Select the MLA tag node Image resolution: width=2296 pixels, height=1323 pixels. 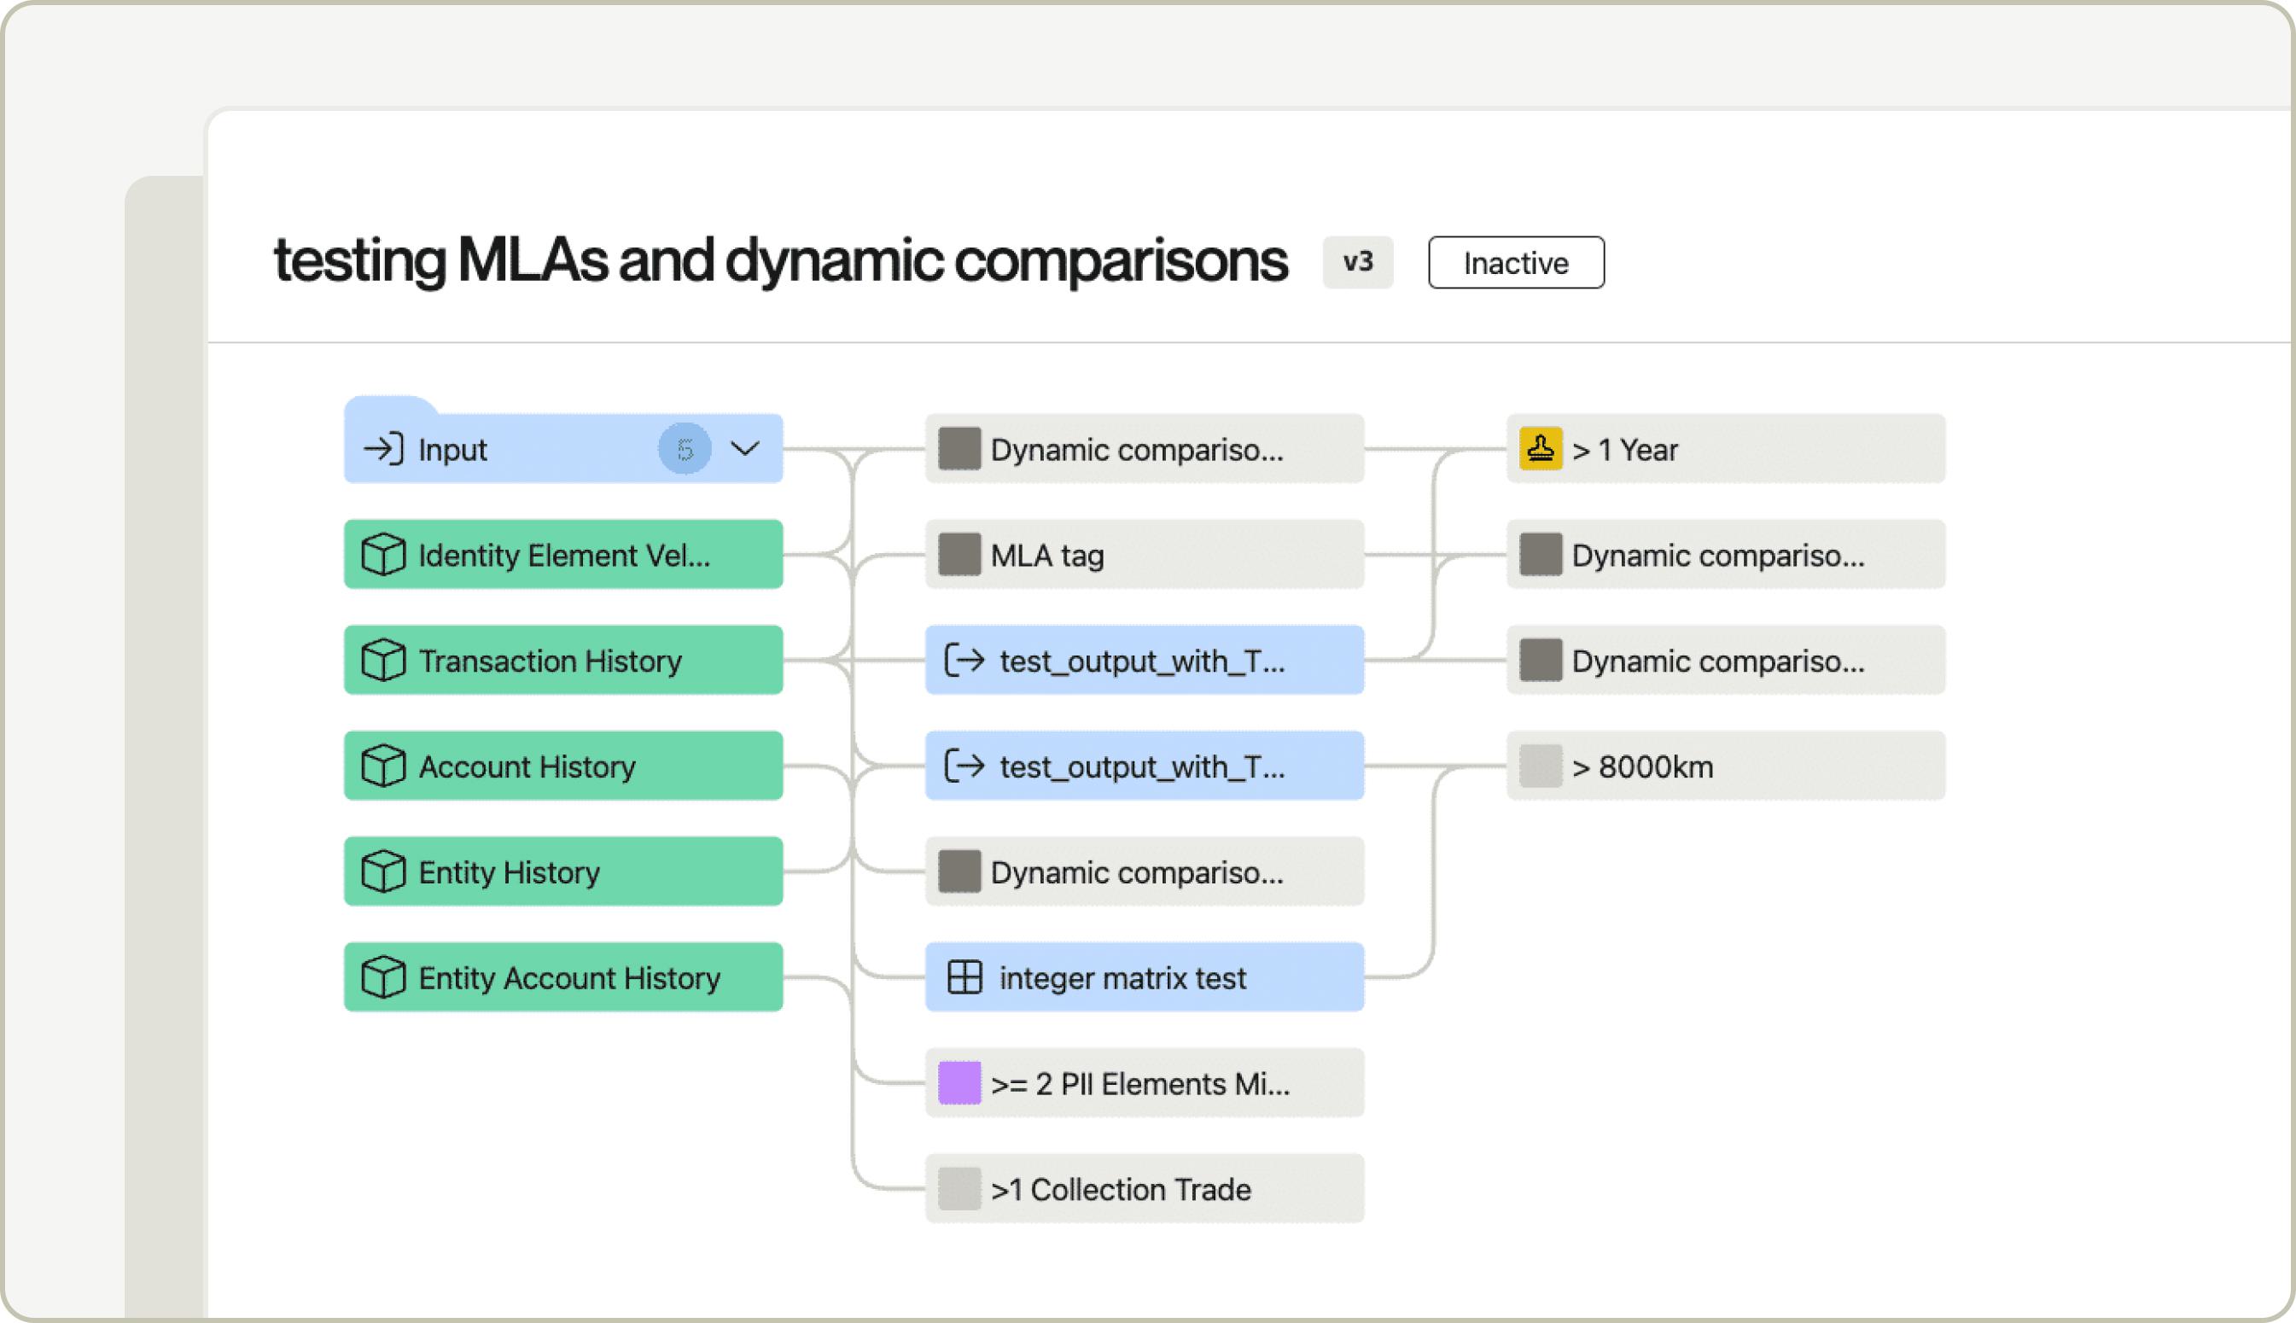(x=1144, y=554)
